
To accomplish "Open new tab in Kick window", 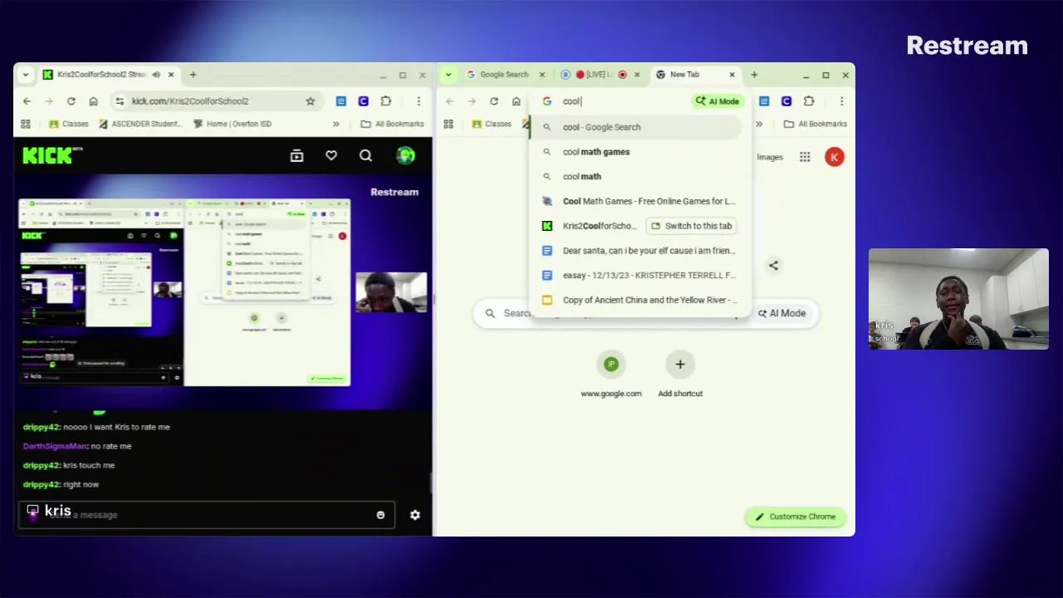I will (193, 75).
